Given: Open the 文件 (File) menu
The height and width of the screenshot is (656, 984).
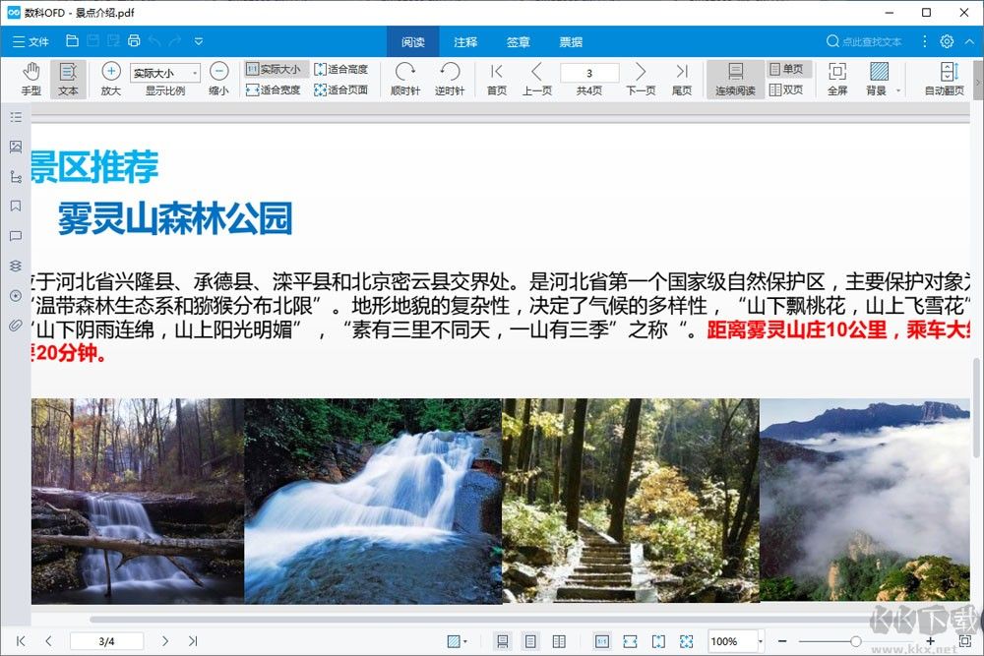Looking at the screenshot, I should (x=32, y=41).
